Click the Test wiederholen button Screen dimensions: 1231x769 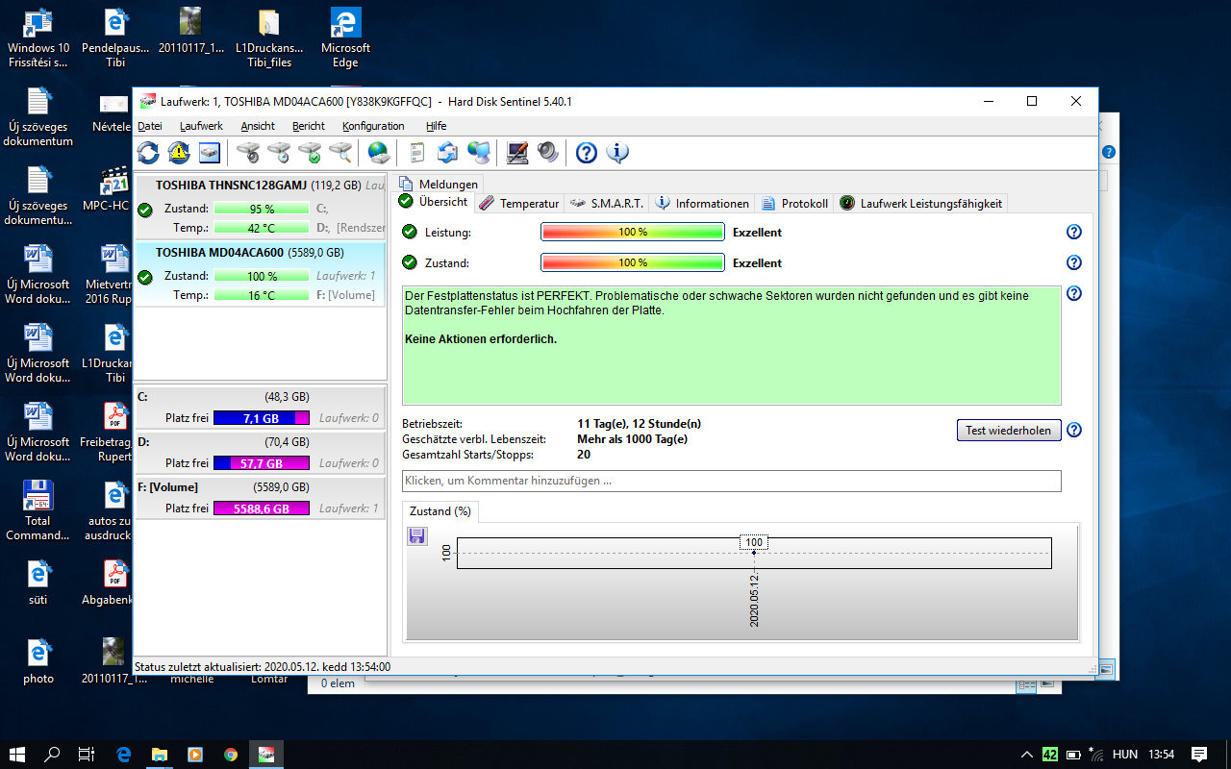1009,430
